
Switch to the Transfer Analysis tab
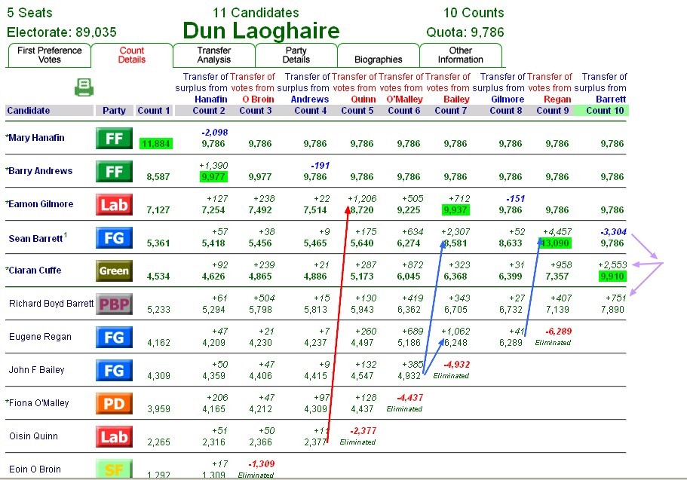point(214,55)
